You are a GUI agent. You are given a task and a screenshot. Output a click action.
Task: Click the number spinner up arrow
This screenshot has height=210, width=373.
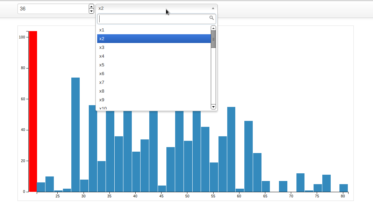coord(91,7)
